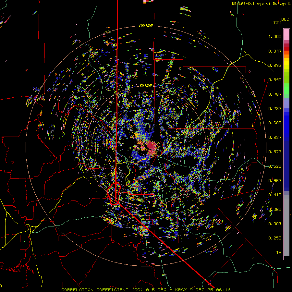Click the bright green band of the color bar

[286, 89]
